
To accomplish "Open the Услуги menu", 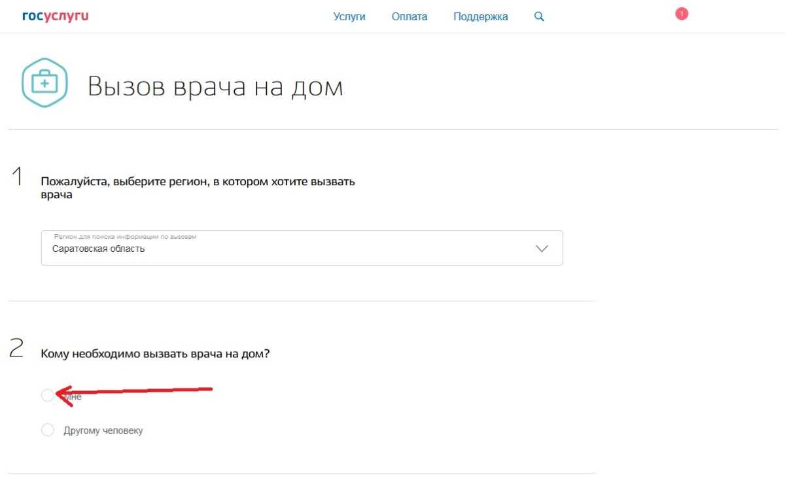I will point(349,17).
